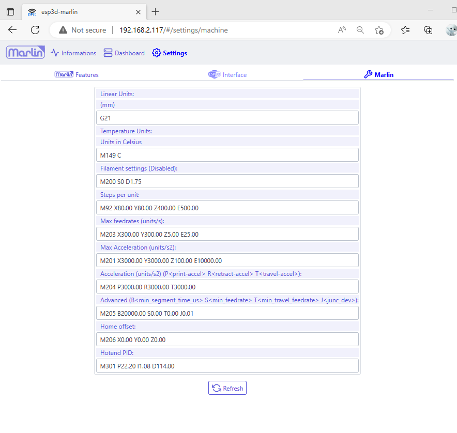This screenshot has height=433, width=457.
Task: Open the Favorites list icon
Action: click(x=405, y=30)
